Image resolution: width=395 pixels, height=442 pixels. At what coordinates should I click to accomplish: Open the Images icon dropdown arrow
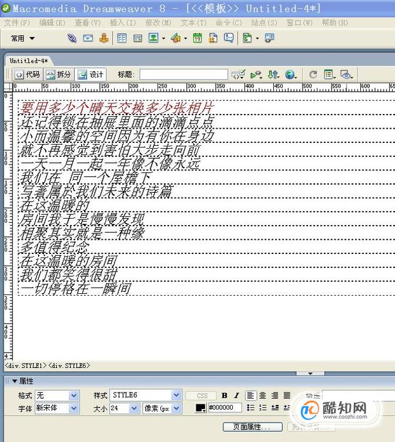163,38
